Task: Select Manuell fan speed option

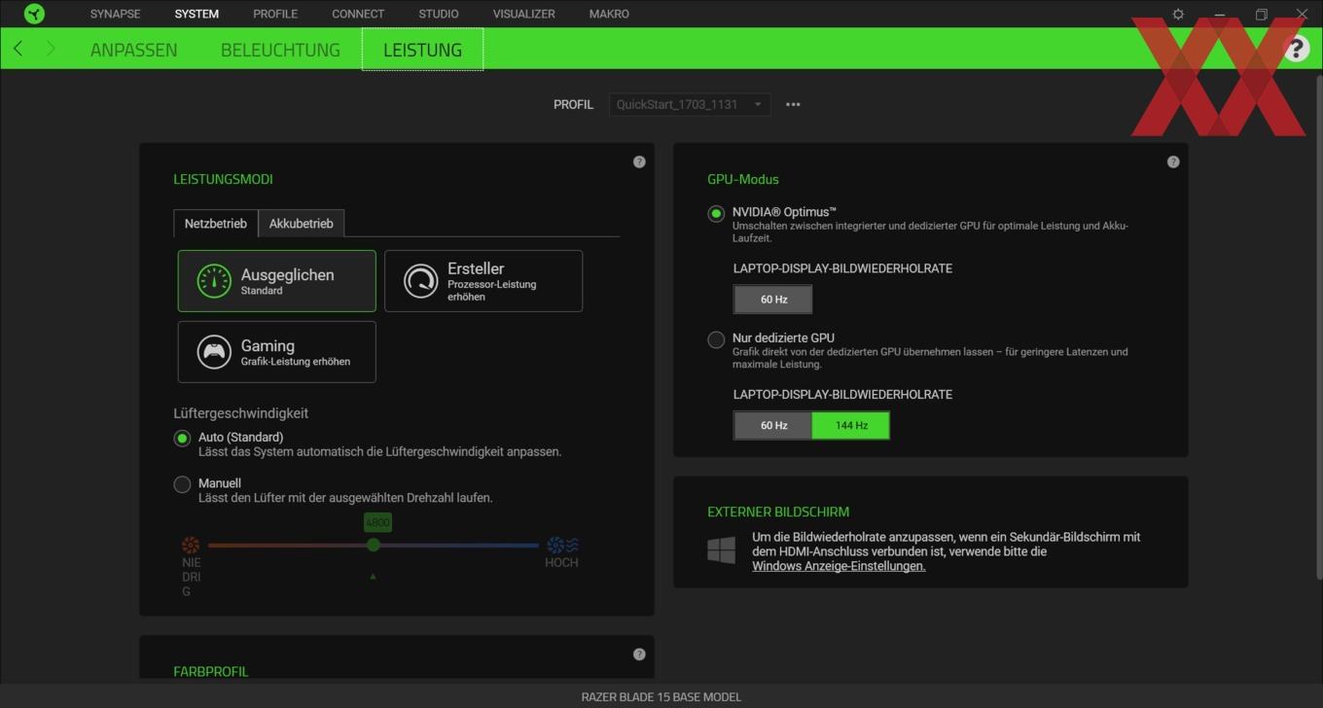Action: coord(182,483)
